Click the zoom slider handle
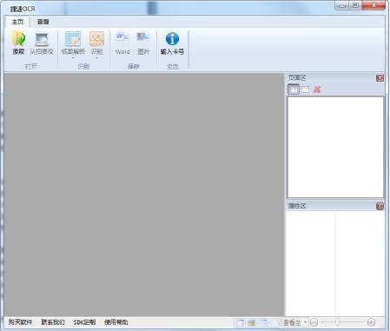Viewport: 390px width, 331px height. (x=337, y=322)
